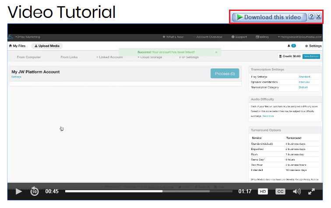Close the download video bar
The image size is (331, 208).
(319, 17)
